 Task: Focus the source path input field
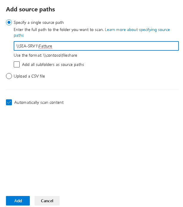pos(96,46)
